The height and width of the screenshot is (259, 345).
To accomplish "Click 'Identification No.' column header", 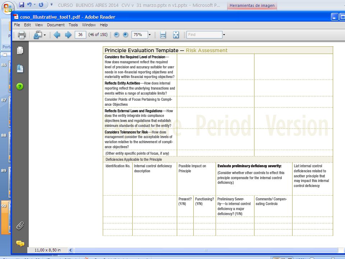I will [x=118, y=166].
